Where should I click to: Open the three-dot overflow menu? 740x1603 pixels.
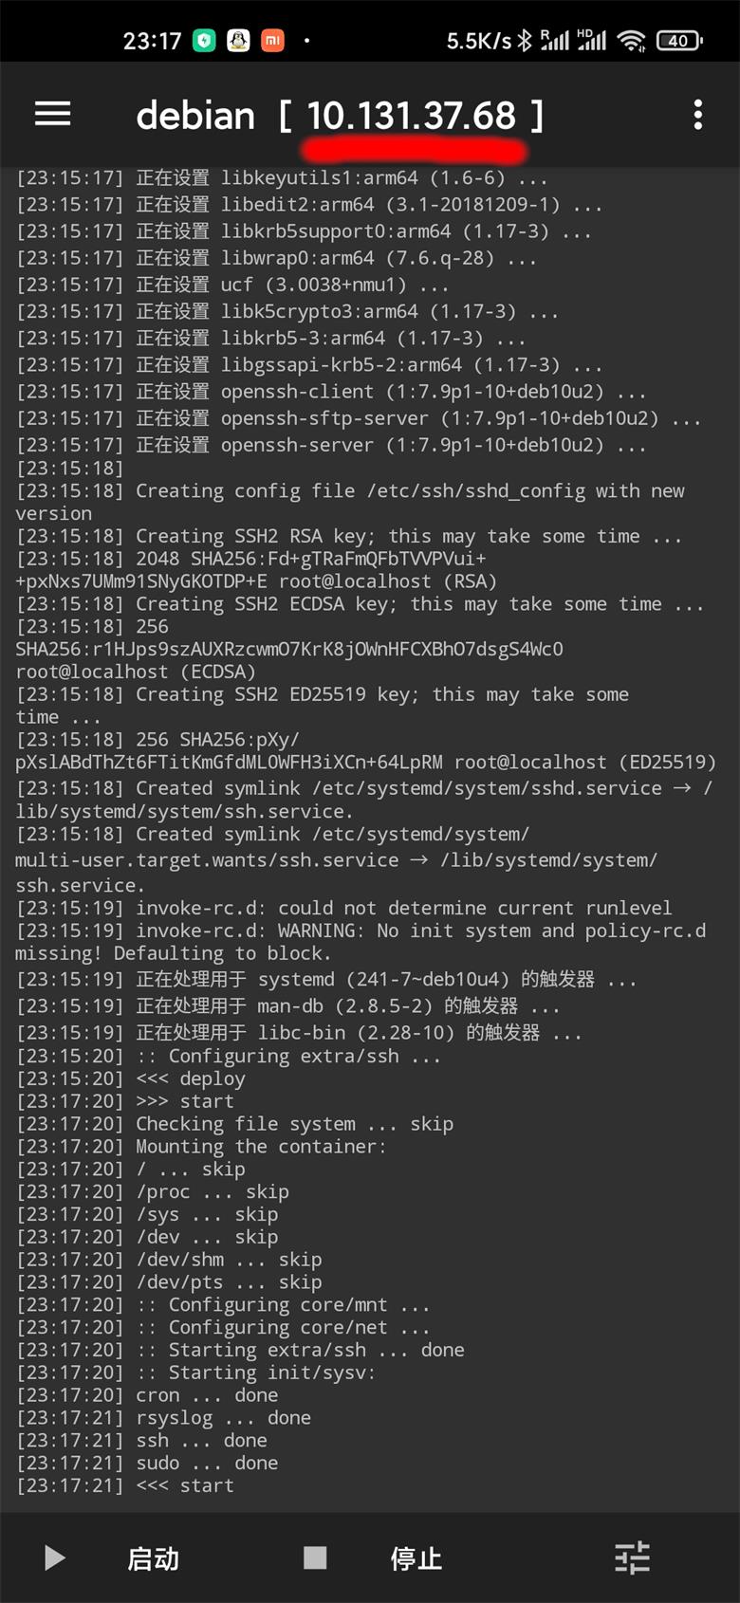click(x=698, y=115)
